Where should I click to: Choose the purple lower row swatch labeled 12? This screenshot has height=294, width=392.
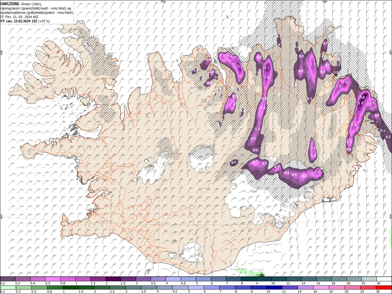click(x=289, y=287)
